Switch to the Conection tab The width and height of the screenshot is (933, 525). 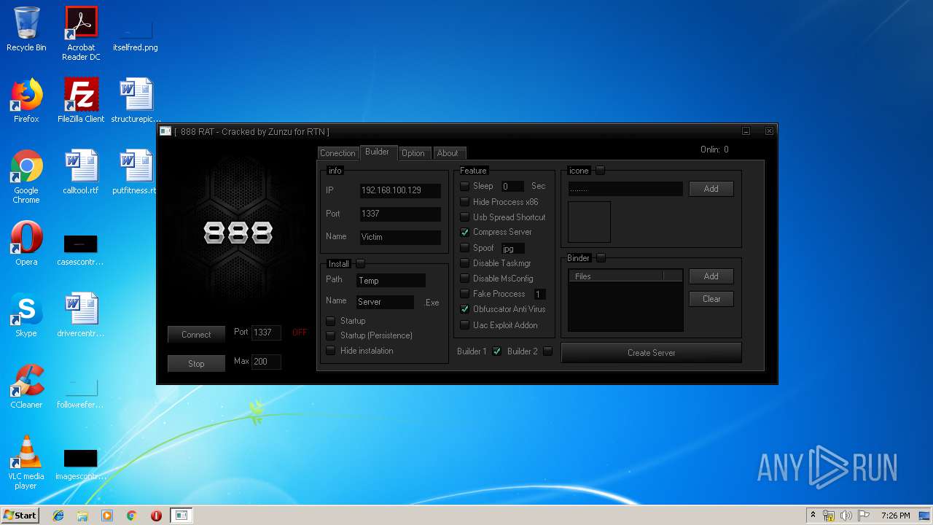pyautogui.click(x=337, y=153)
